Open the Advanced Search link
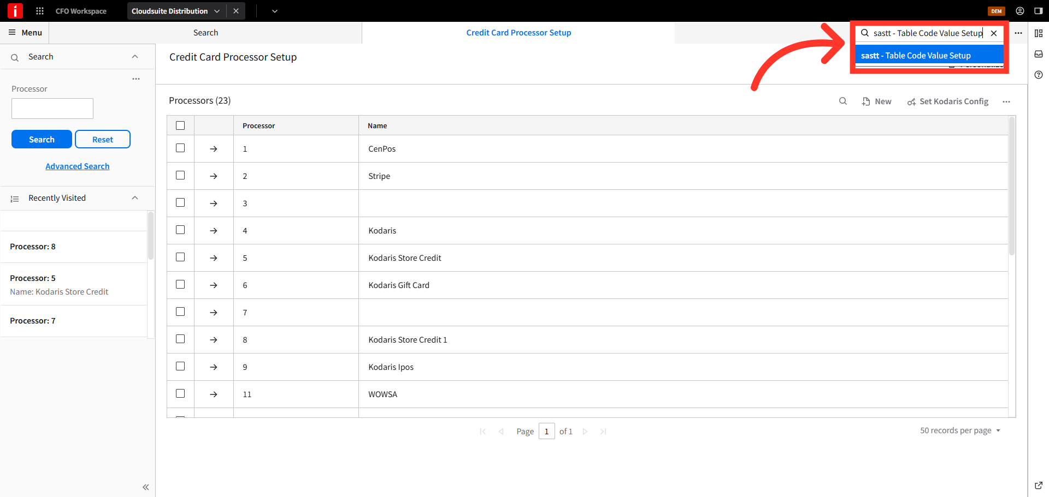The height and width of the screenshot is (497, 1049). [x=78, y=166]
